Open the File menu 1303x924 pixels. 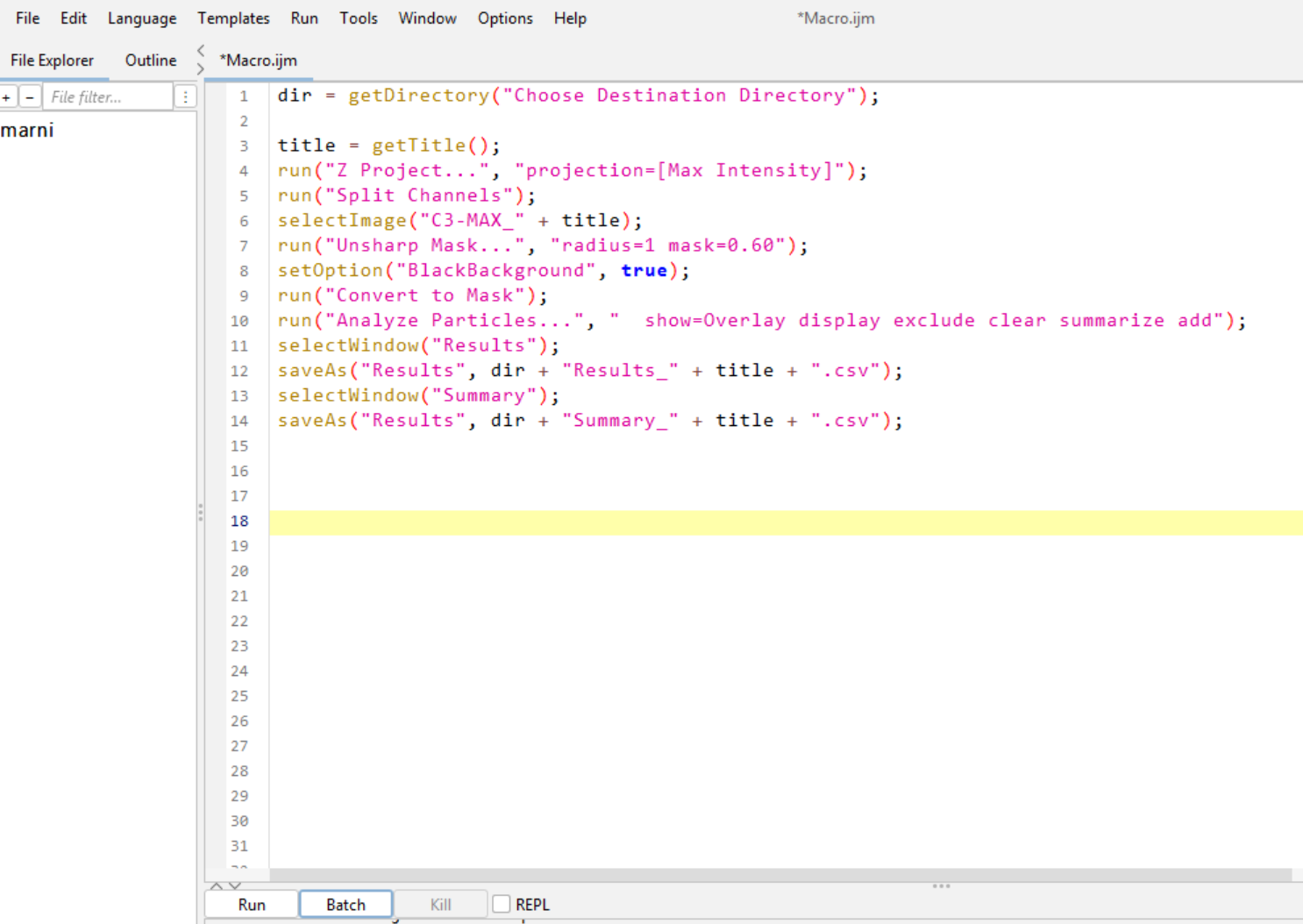27,18
